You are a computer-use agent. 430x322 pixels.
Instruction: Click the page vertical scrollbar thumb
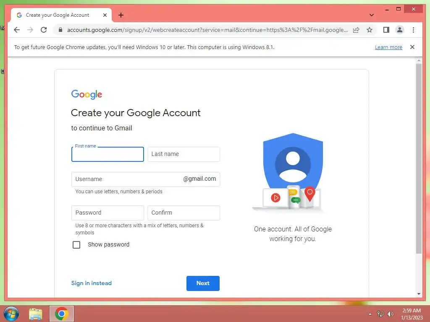click(x=419, y=159)
